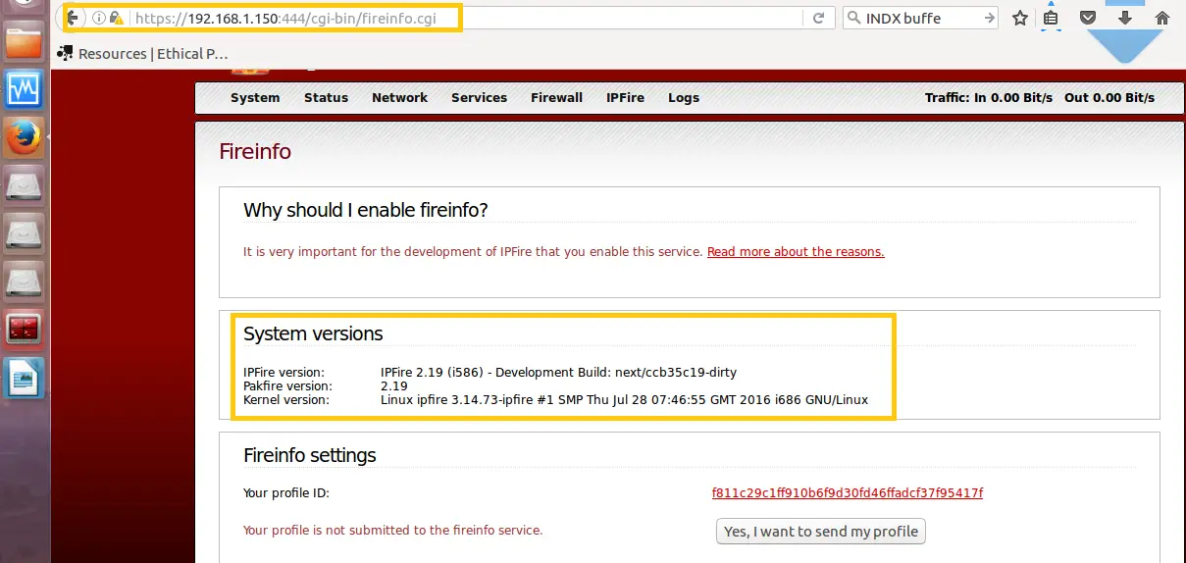Click the 'Kernel version:' label

(x=286, y=400)
